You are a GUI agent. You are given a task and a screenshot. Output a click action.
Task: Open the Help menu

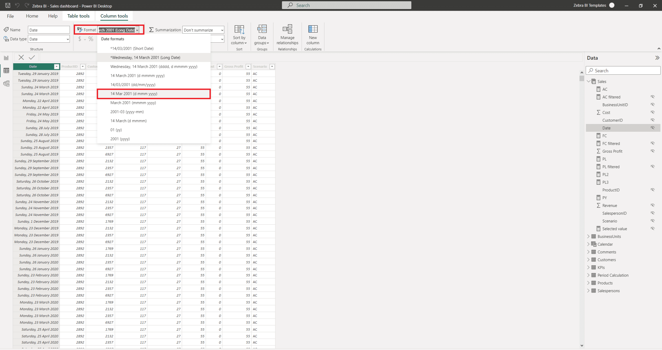pos(53,15)
